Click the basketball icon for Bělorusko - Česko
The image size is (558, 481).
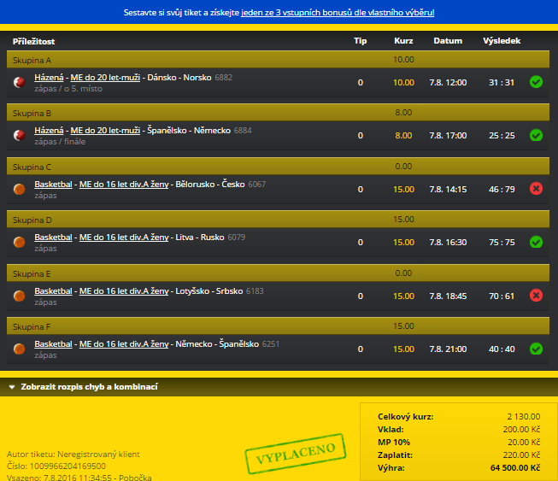(x=19, y=189)
